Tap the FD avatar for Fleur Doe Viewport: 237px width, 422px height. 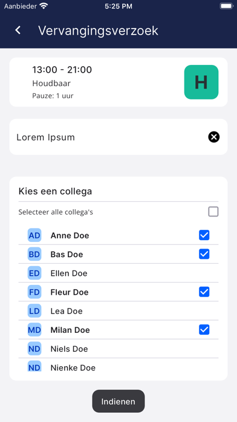[34, 292]
